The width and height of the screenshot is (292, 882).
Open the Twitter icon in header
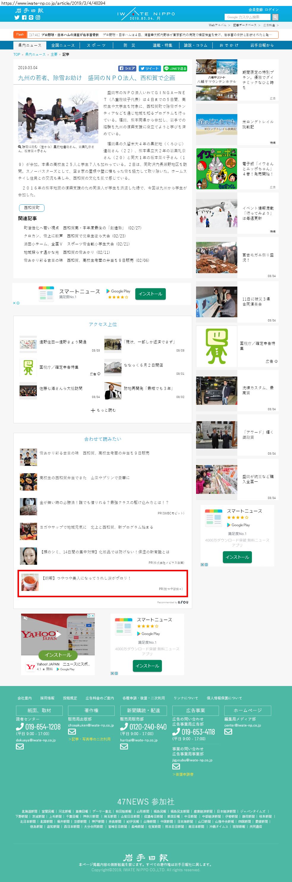[17, 18]
